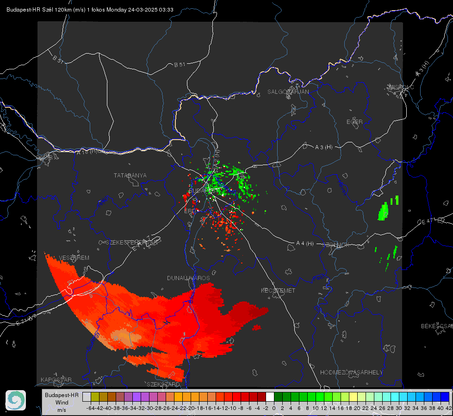The height and width of the screenshot is (416, 453).
Task: Pick the bright green swatch between 10 and 12
Action: 320,397
